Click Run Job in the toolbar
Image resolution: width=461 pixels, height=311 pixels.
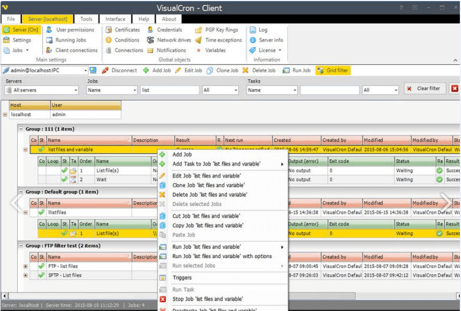[x=297, y=70]
